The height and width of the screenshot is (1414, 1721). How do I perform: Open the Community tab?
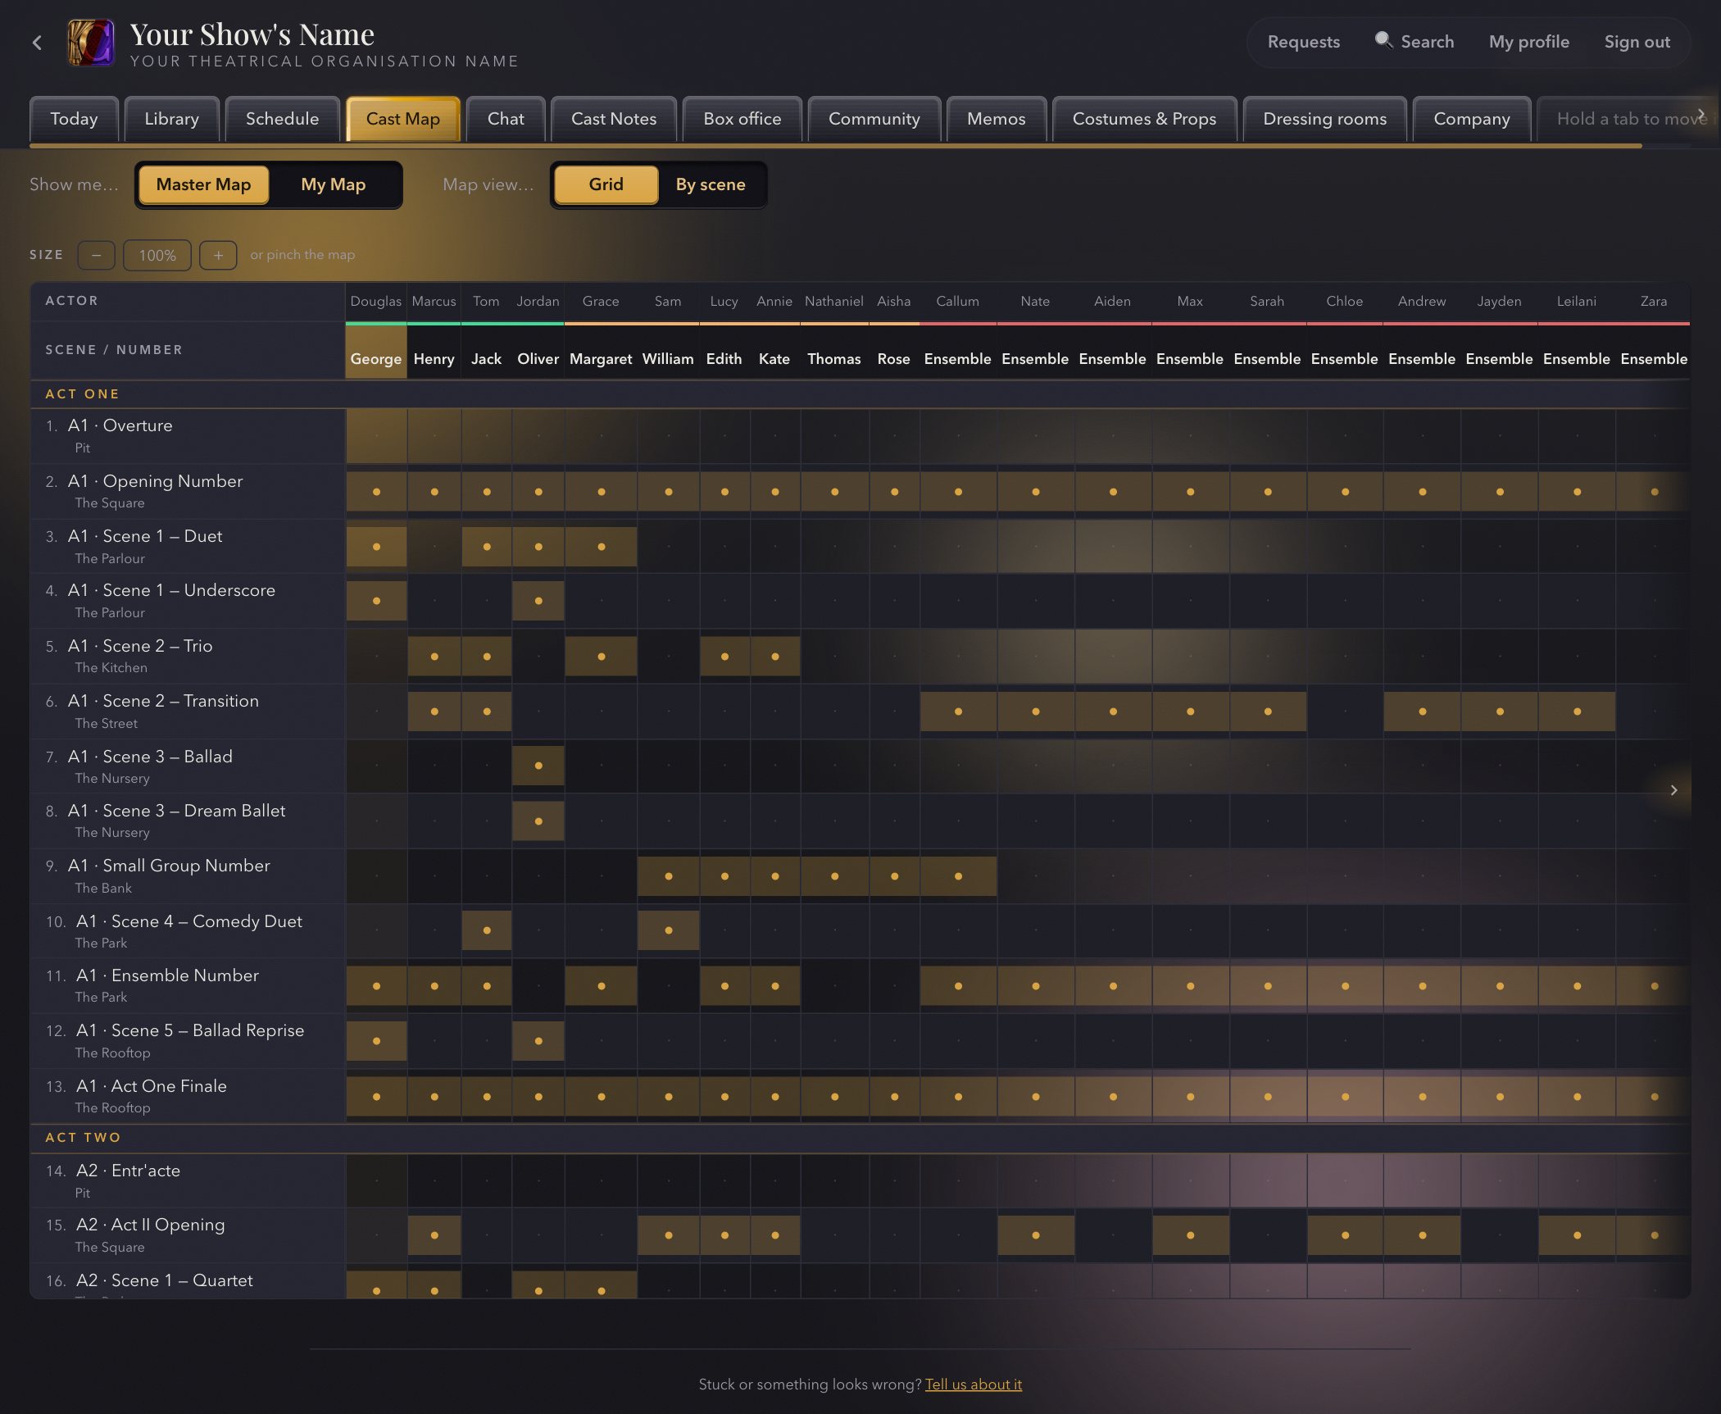point(874,120)
